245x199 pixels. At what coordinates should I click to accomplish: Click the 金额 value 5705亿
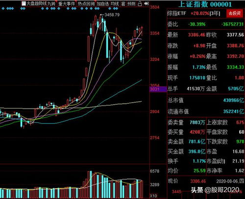pyautogui.click(x=236, y=88)
